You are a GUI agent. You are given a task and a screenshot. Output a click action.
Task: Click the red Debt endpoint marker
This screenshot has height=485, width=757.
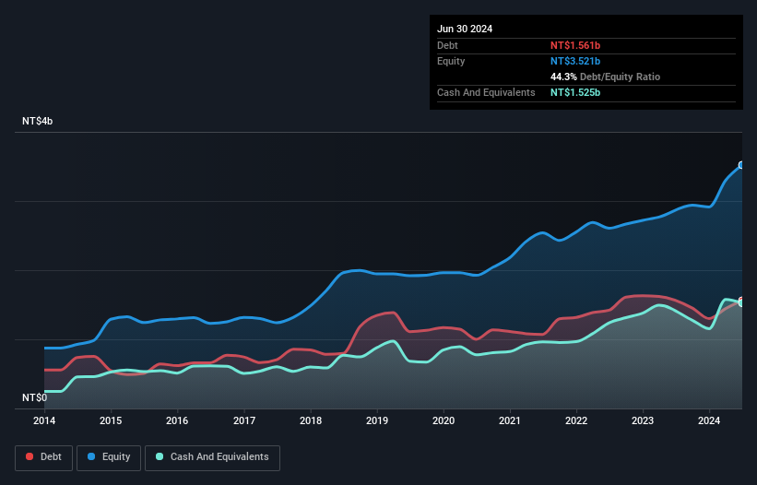[741, 300]
